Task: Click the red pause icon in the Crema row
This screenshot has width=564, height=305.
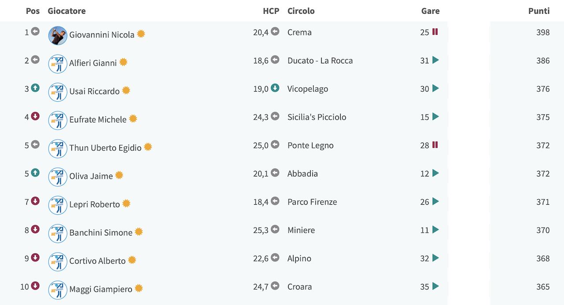Action: pos(435,32)
